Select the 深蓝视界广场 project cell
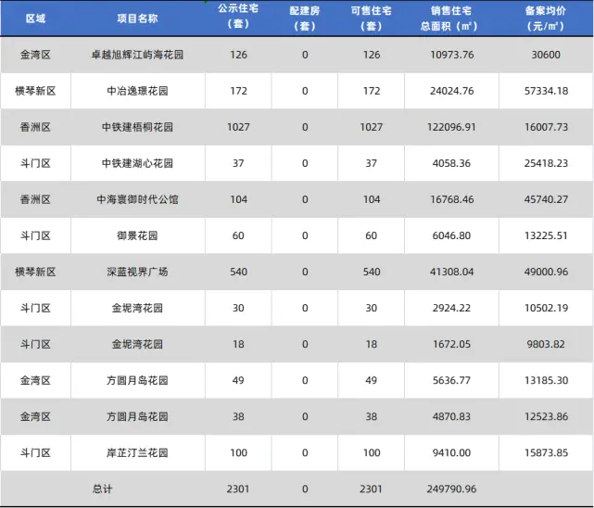The height and width of the screenshot is (508, 594). 137,272
